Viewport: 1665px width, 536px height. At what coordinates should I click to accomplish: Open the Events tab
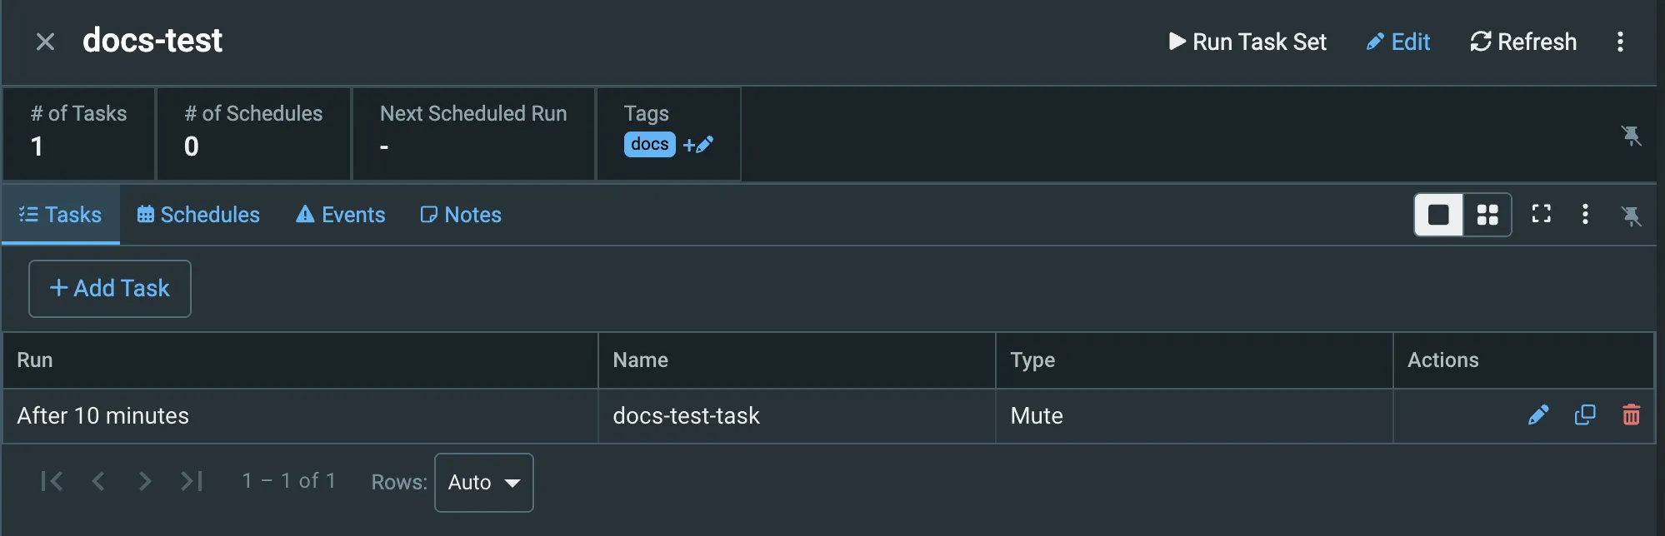point(341,215)
